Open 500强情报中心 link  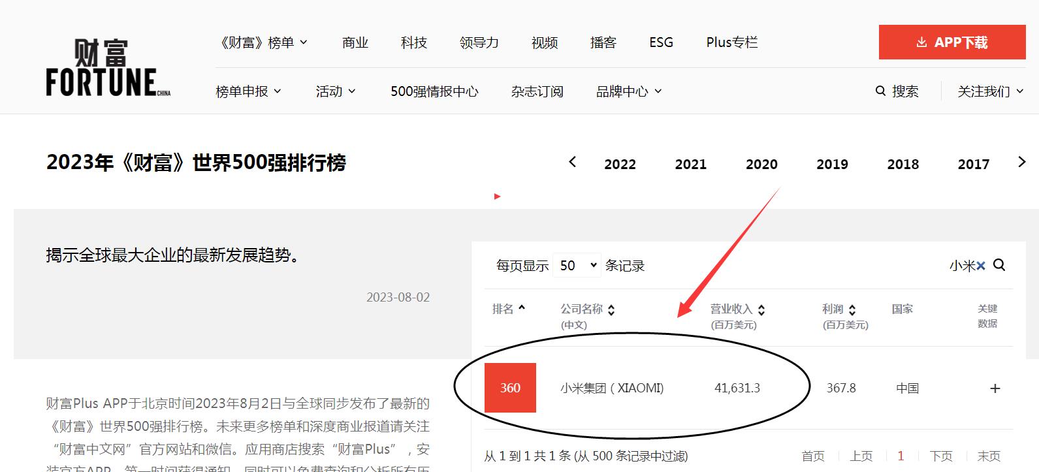(434, 91)
